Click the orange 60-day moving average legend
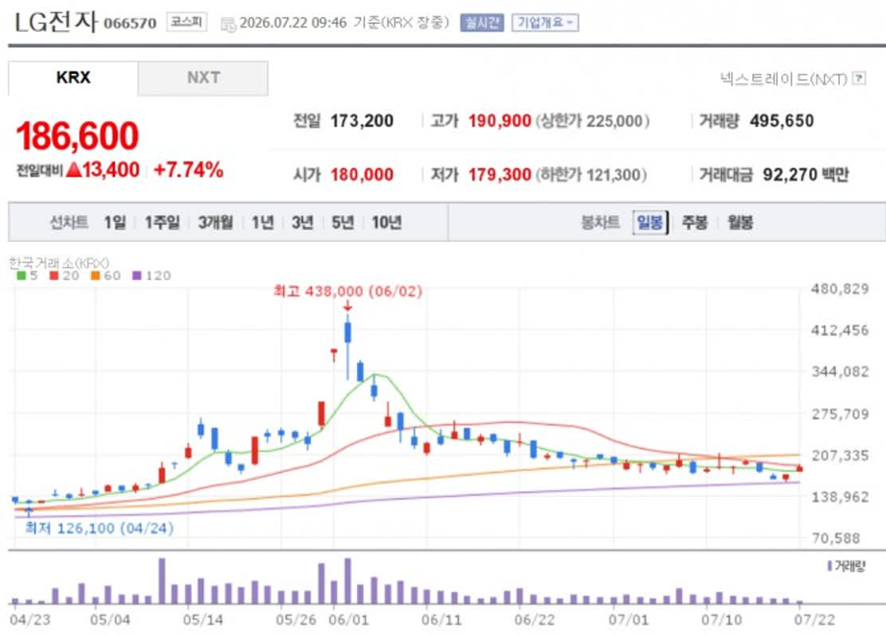The height and width of the screenshot is (637, 886). pos(106,276)
